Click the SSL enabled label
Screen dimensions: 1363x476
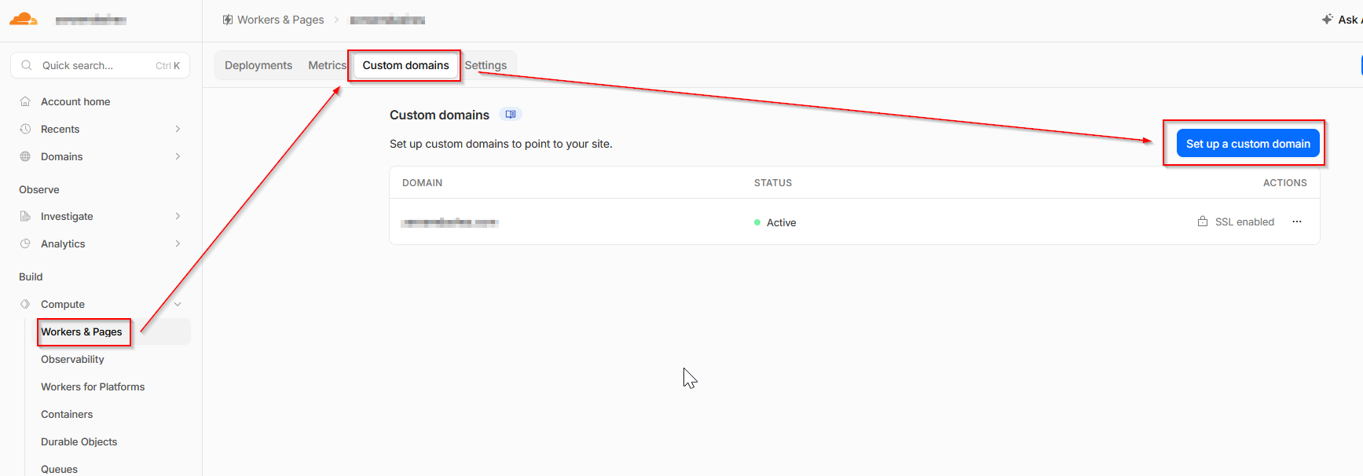(1244, 222)
